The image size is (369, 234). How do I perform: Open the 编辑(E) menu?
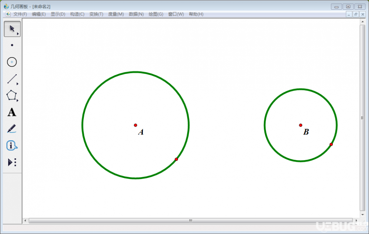(x=39, y=14)
